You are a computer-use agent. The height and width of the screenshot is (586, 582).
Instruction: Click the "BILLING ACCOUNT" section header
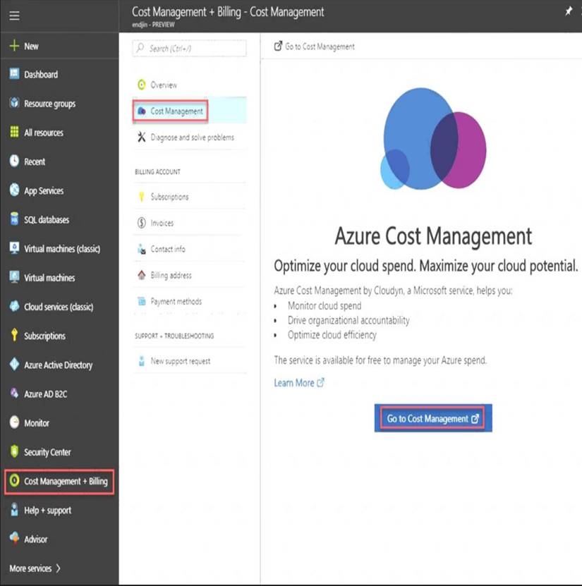[157, 172]
